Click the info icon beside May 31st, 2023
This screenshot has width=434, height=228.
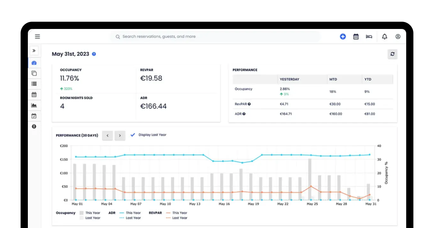[x=94, y=54]
